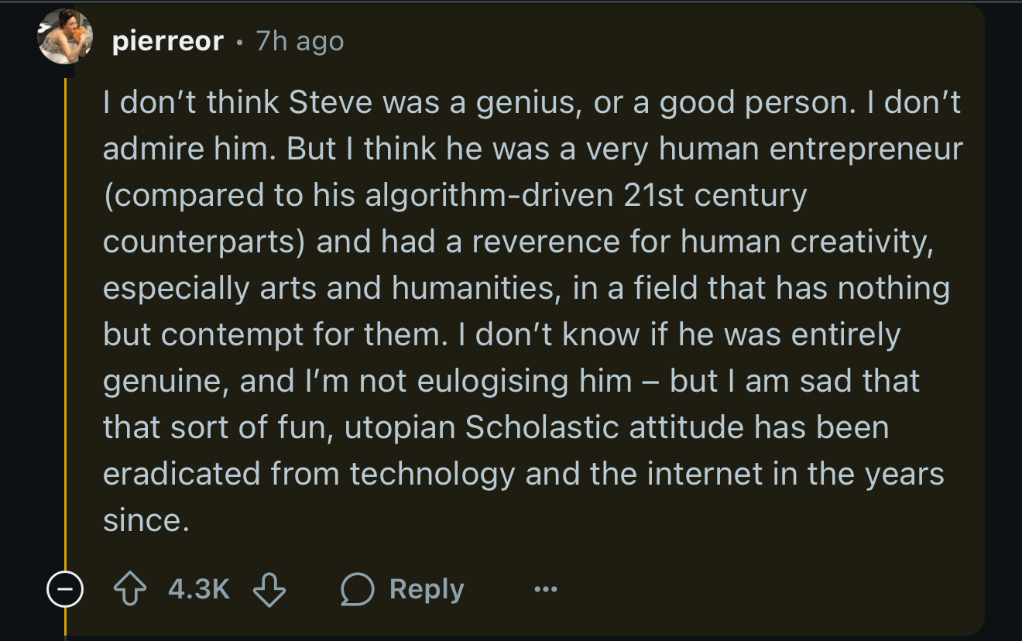1022x641 pixels.
Task: Open pierreor's profile from the username
Action: click(x=166, y=42)
